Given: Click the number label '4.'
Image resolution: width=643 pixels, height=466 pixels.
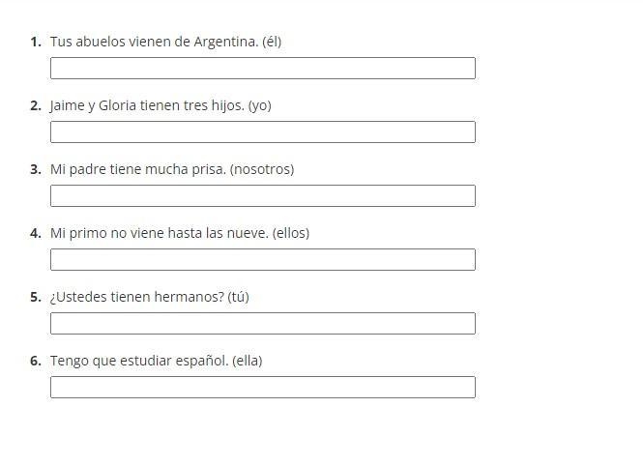Looking at the screenshot, I should click(36, 233).
